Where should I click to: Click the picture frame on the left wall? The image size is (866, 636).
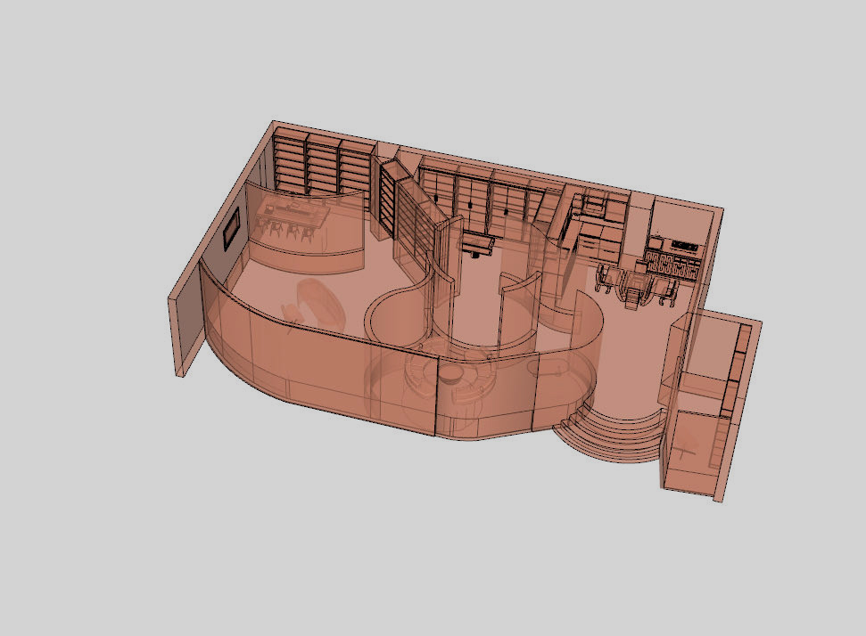point(232,231)
